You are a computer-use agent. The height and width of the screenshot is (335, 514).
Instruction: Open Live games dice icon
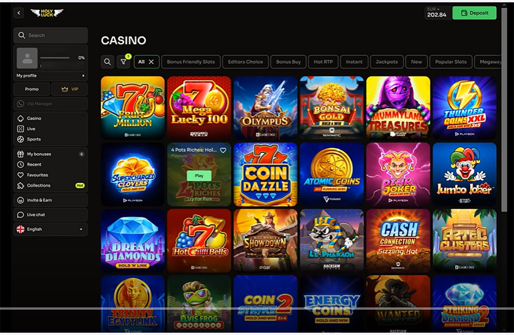(20, 129)
